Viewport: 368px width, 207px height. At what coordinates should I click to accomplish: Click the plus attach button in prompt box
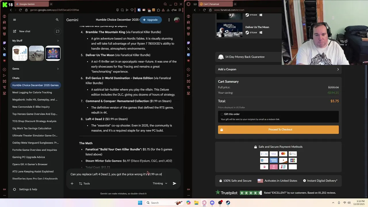coord(72,183)
